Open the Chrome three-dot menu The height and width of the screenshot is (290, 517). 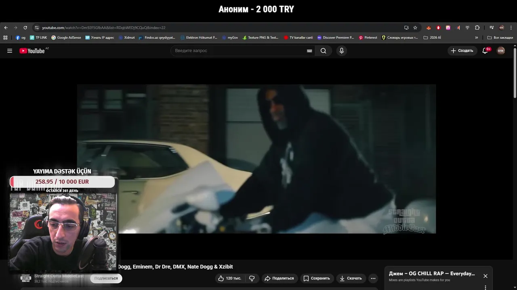(x=511, y=28)
